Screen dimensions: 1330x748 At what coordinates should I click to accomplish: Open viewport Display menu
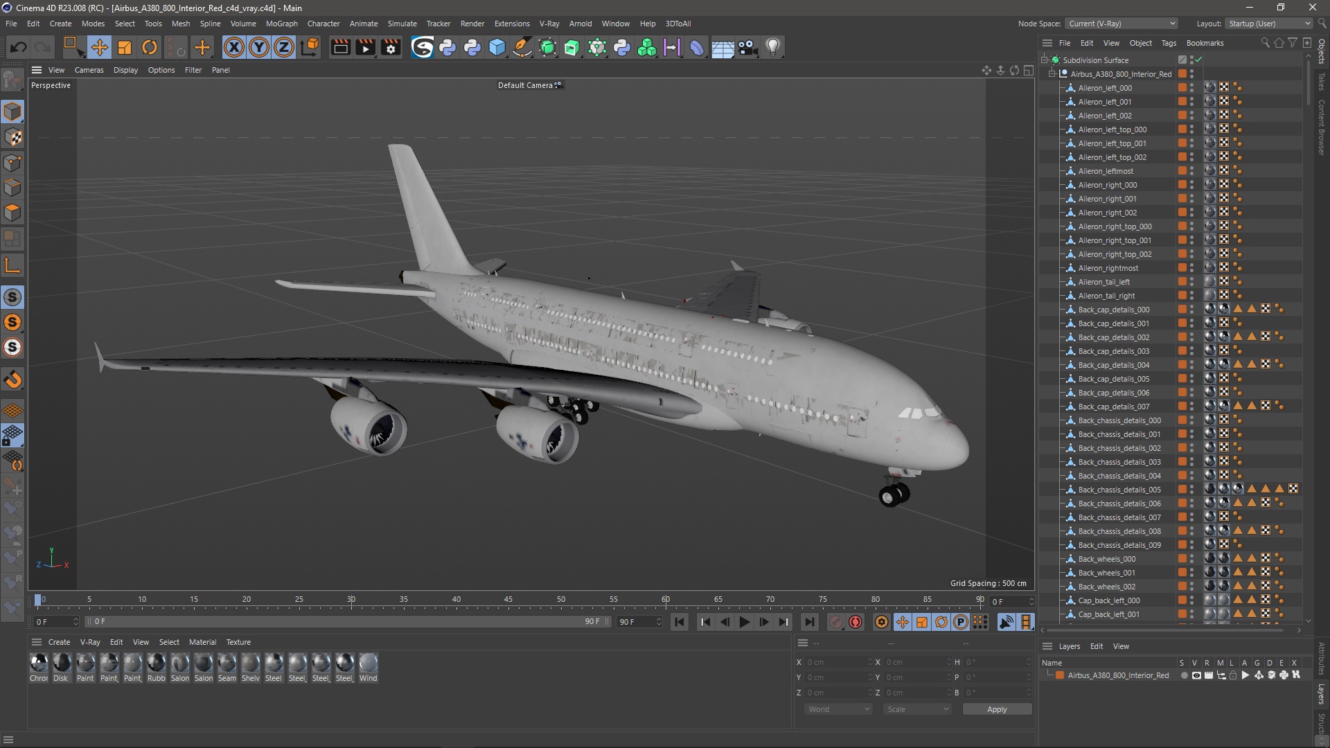coord(125,70)
